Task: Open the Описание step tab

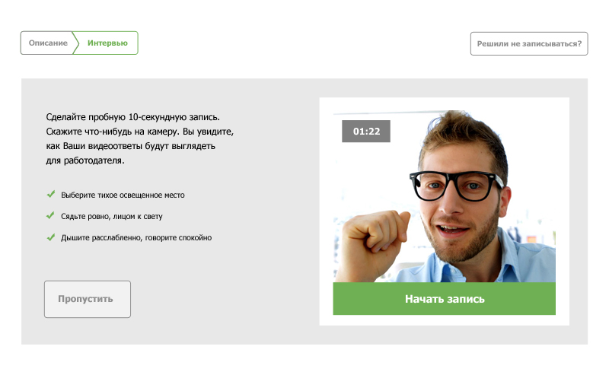Action: pyautogui.click(x=48, y=43)
